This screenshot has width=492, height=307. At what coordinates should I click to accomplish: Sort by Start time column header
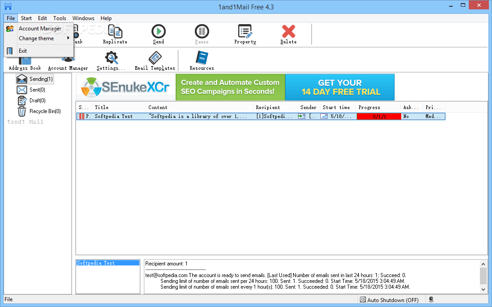[338, 107]
